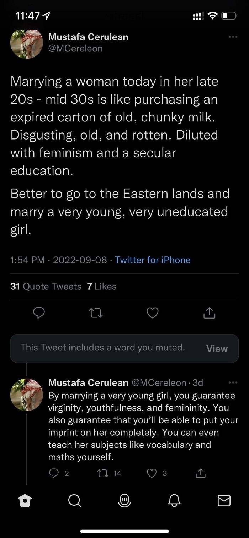Open the Spaces tab
249x538 pixels.
click(x=124, y=501)
